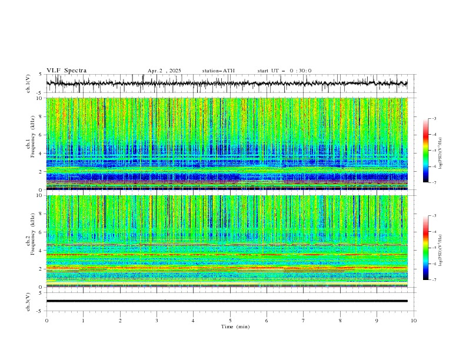Click the "ch.1(V)" axis label
Viewport: 466px width, 360px height.
pyautogui.click(x=28, y=84)
